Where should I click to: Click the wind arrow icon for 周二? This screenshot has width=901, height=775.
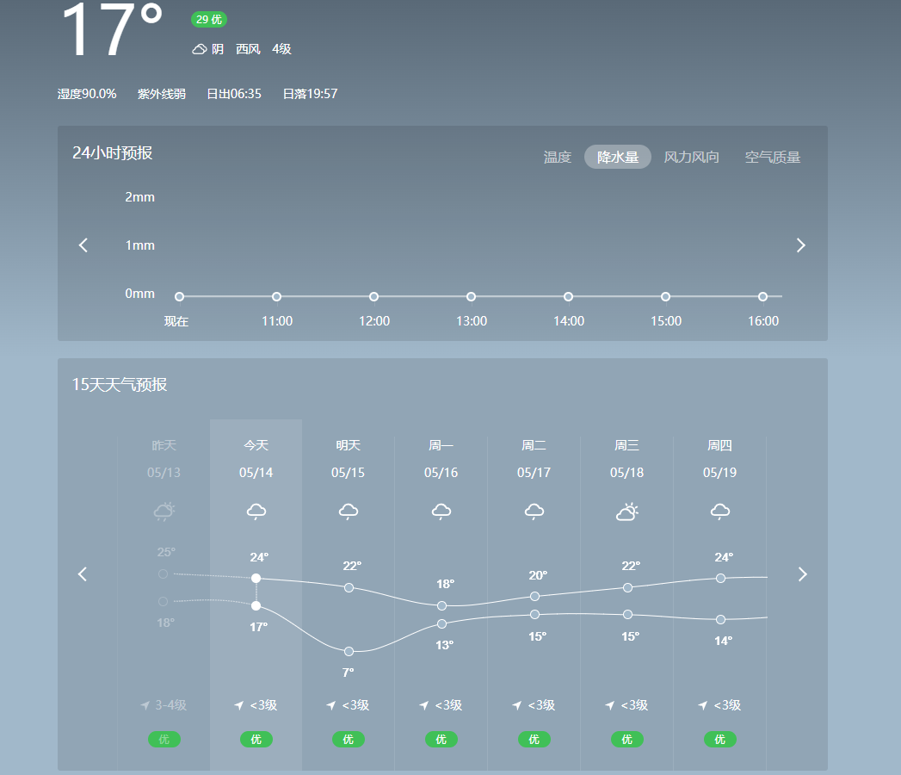(x=517, y=705)
